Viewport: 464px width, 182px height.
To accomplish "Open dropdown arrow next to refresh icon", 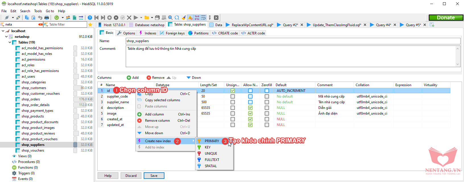I will pos(63,18).
